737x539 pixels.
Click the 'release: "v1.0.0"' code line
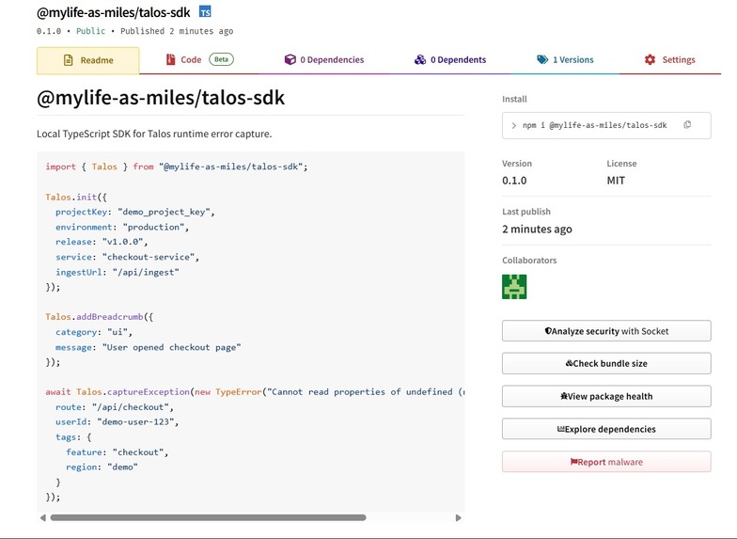point(102,242)
